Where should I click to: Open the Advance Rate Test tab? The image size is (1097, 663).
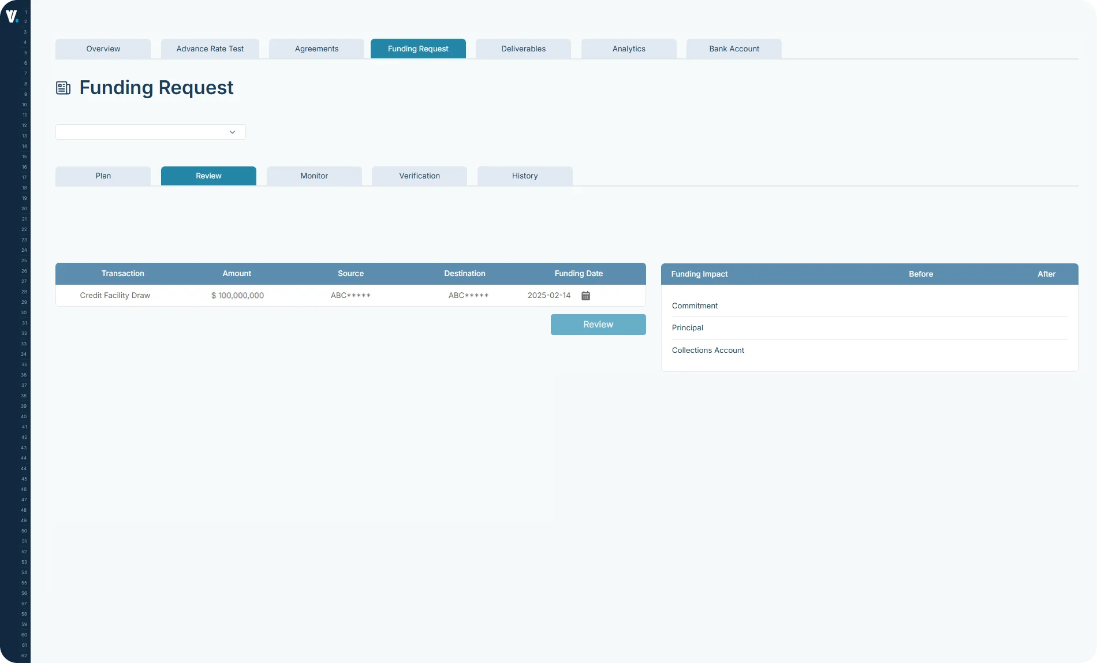point(210,49)
